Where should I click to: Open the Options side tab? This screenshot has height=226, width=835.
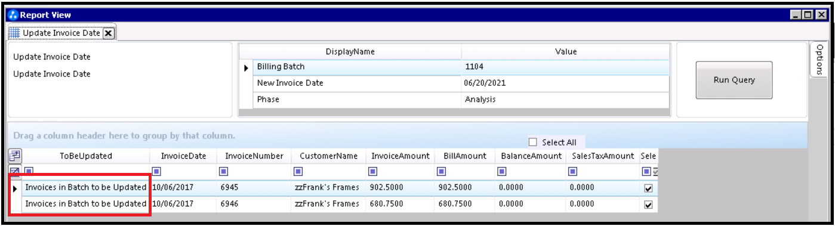coord(819,59)
